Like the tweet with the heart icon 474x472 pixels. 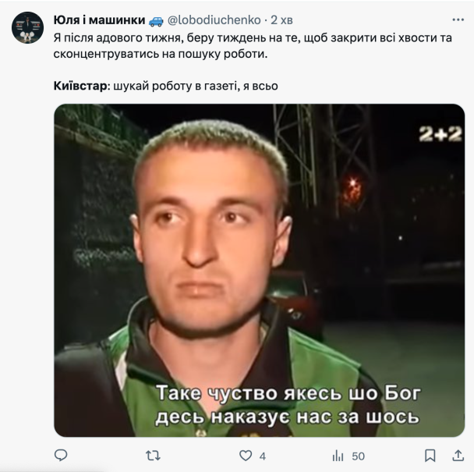coord(246,456)
